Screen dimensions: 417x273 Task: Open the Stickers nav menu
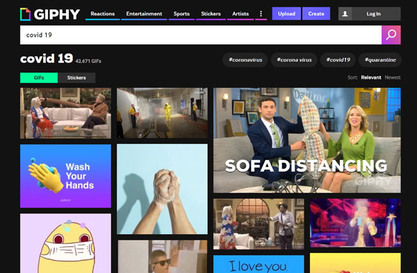pos(211,14)
